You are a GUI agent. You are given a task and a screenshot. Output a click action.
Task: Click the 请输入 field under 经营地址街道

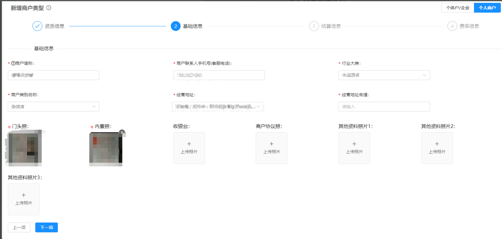coord(384,106)
